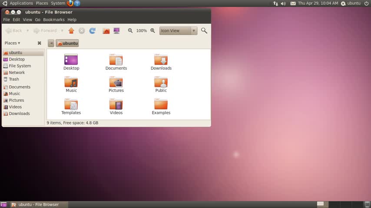This screenshot has width=371, height=208.
Task: Open Help via blue question mark icon
Action: 77,3
